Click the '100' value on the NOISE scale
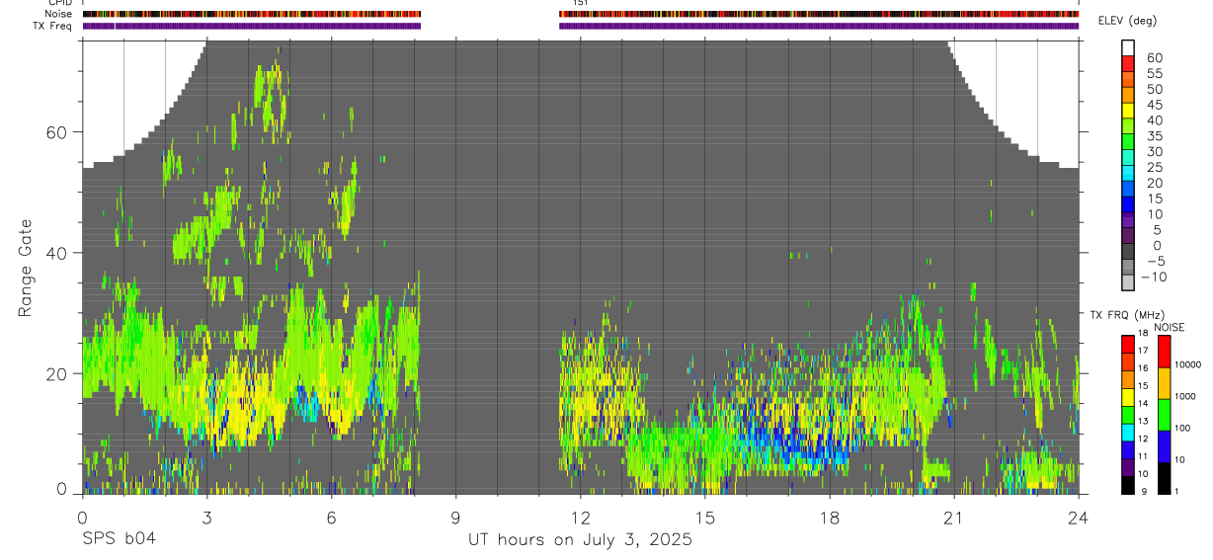1213x560 pixels. (x=1183, y=428)
